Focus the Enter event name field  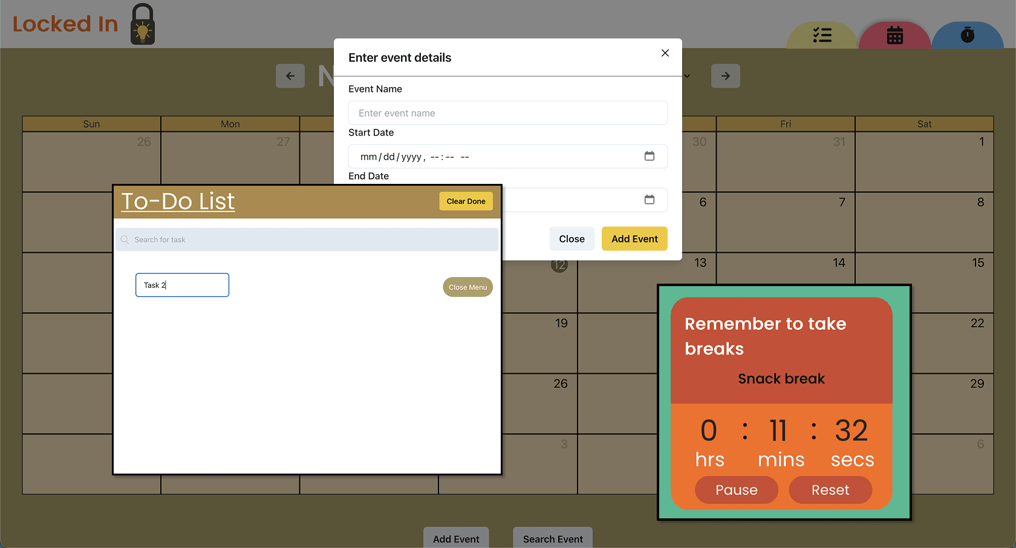pos(507,113)
